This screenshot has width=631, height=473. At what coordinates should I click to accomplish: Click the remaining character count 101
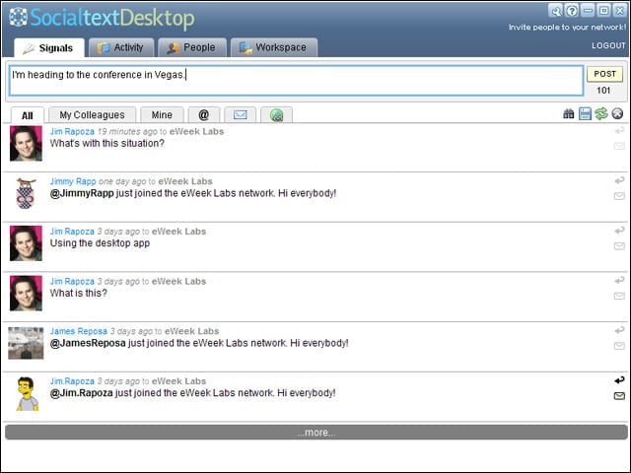pyautogui.click(x=603, y=90)
